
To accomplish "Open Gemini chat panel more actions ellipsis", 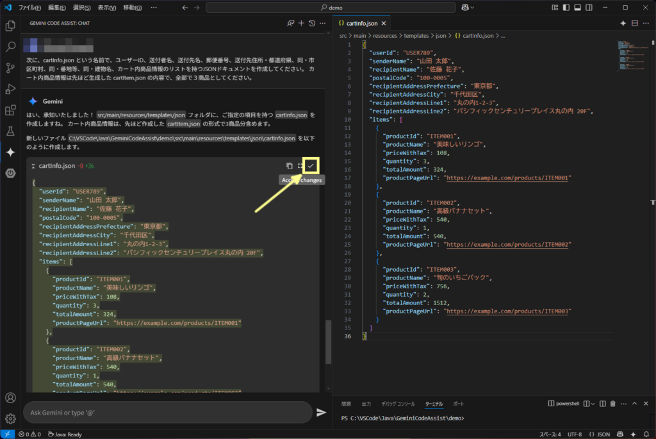I will point(323,24).
